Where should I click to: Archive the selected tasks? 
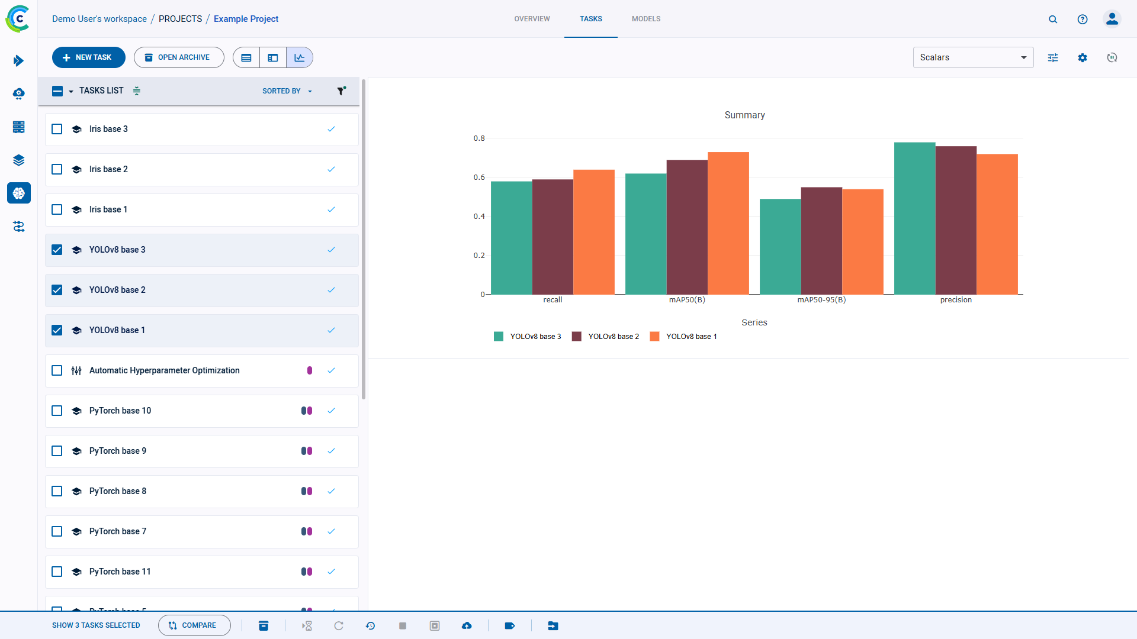(264, 625)
